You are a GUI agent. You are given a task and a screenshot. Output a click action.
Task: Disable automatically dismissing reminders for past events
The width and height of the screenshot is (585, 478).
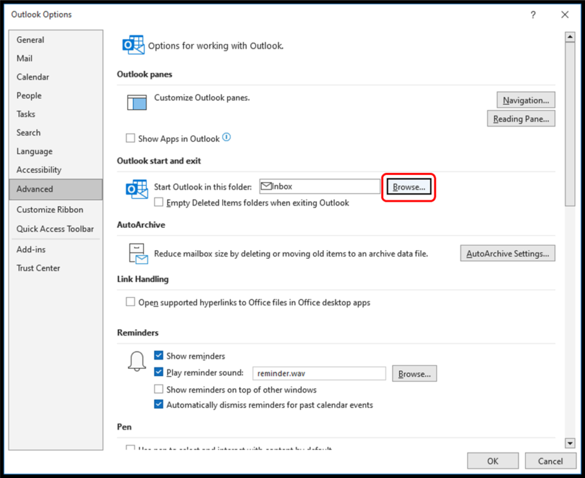(158, 404)
